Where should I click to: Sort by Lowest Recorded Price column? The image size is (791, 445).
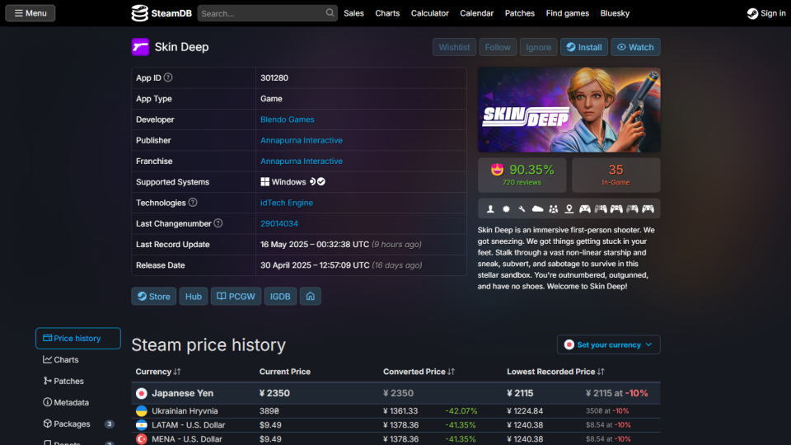[x=555, y=372]
